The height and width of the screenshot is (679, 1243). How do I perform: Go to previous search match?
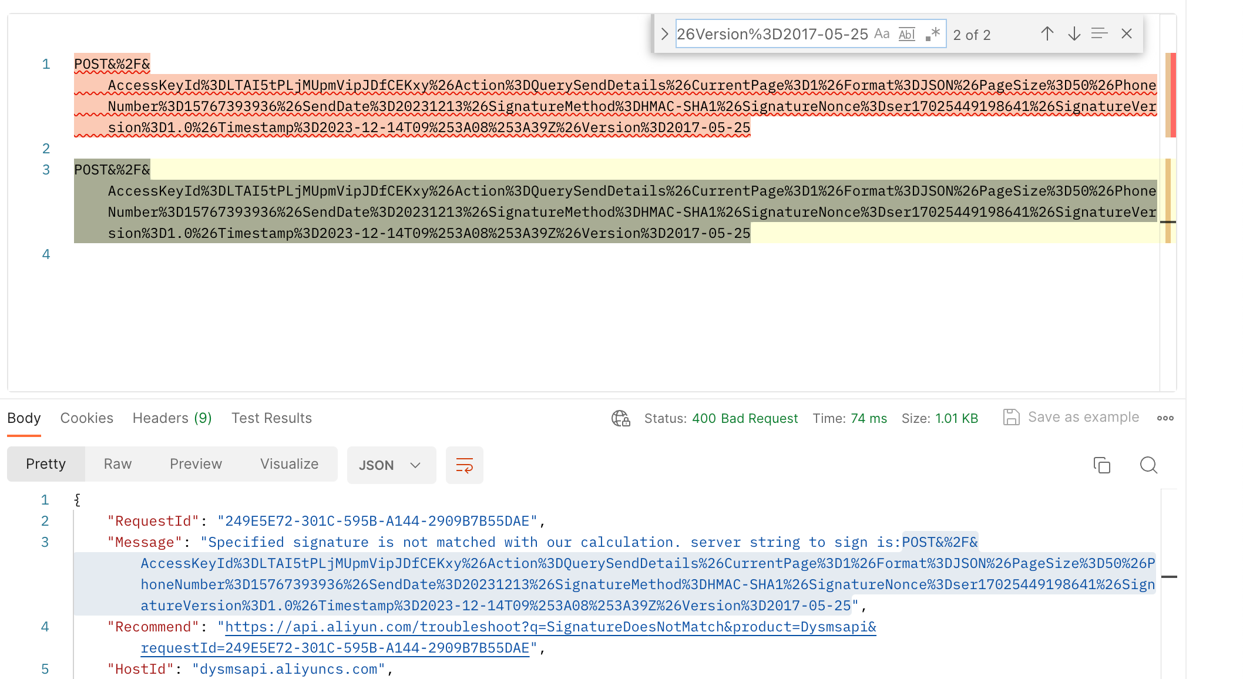[x=1047, y=34]
